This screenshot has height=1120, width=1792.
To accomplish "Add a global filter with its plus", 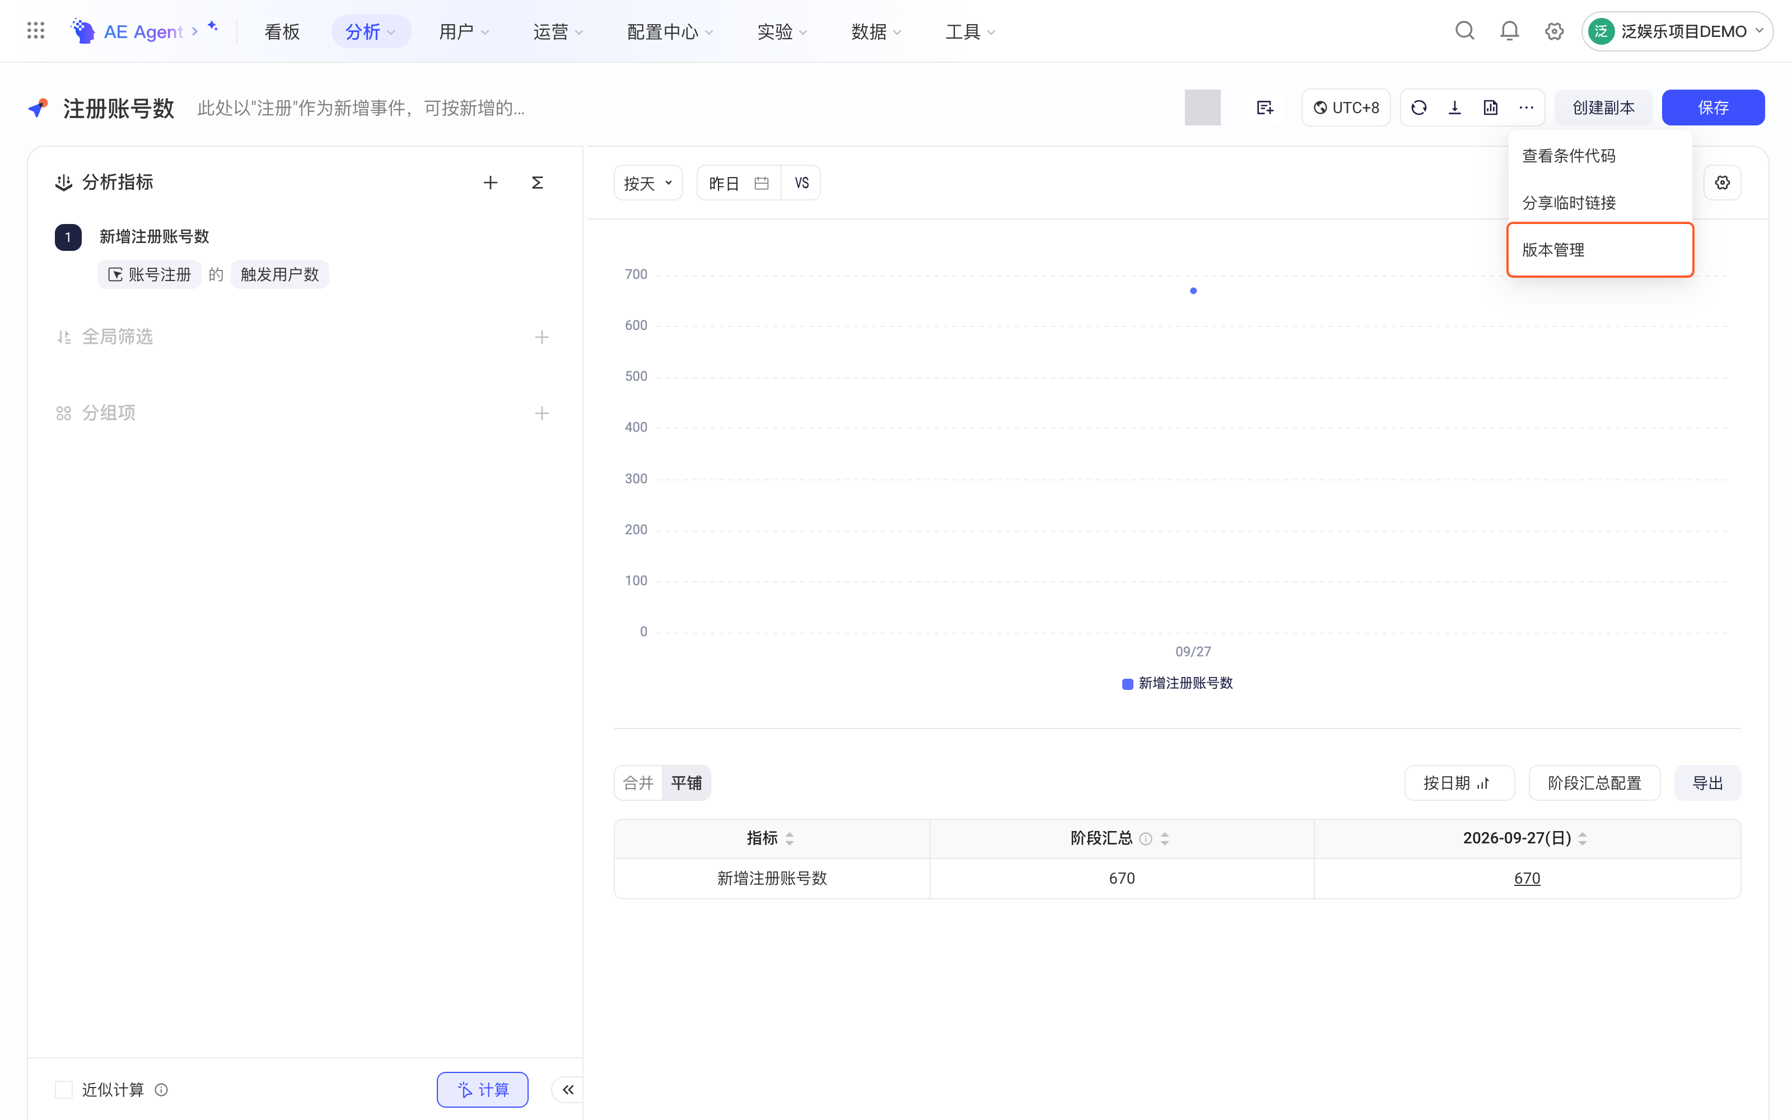I will (542, 338).
